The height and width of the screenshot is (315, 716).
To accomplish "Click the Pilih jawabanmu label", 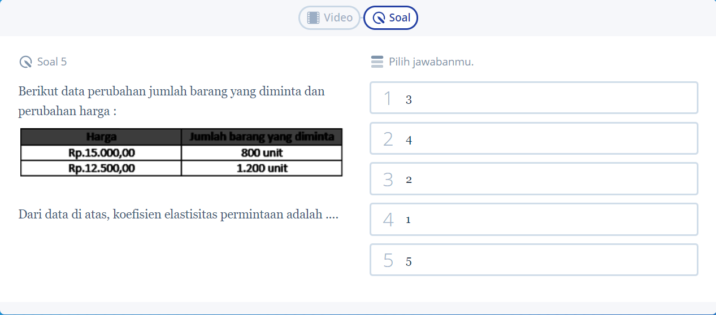I will [431, 62].
